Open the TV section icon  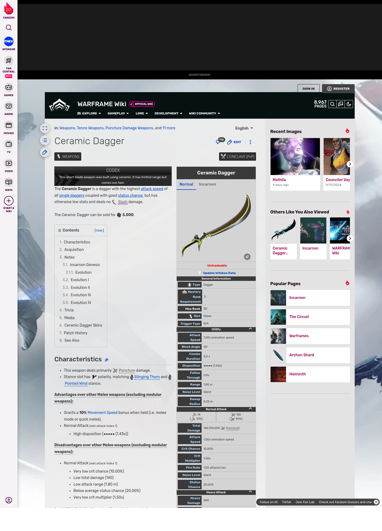[x=9, y=144]
